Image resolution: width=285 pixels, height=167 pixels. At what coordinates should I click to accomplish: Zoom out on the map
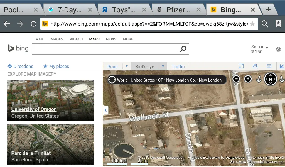(x=235, y=79)
